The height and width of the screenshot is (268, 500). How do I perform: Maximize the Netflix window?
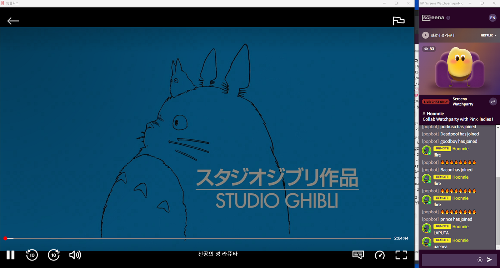pos(396,3)
